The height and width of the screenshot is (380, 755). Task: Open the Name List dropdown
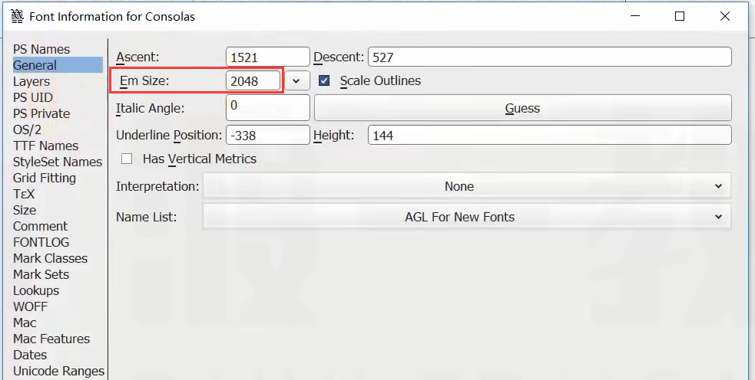(466, 217)
